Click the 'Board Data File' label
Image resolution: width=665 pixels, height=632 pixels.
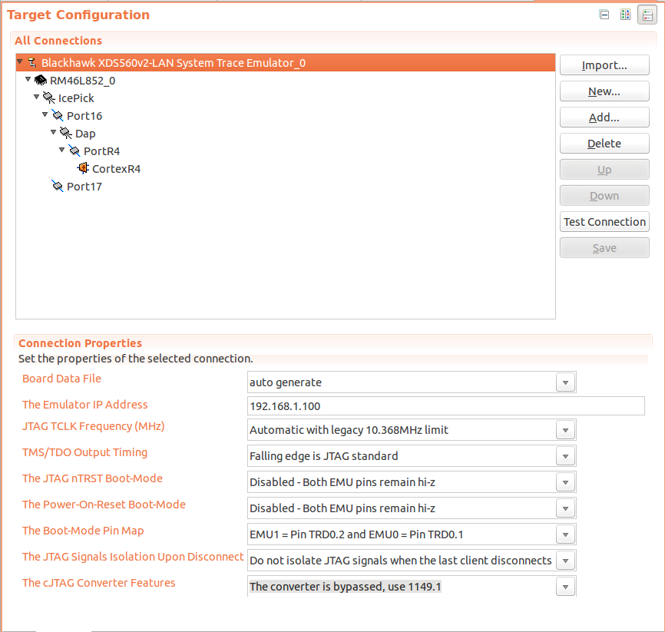coord(61,379)
